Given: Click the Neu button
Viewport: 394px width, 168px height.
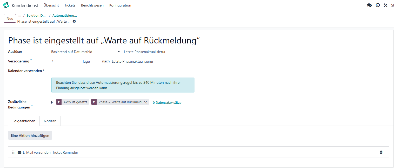Looking at the screenshot, I should tap(10, 18).
